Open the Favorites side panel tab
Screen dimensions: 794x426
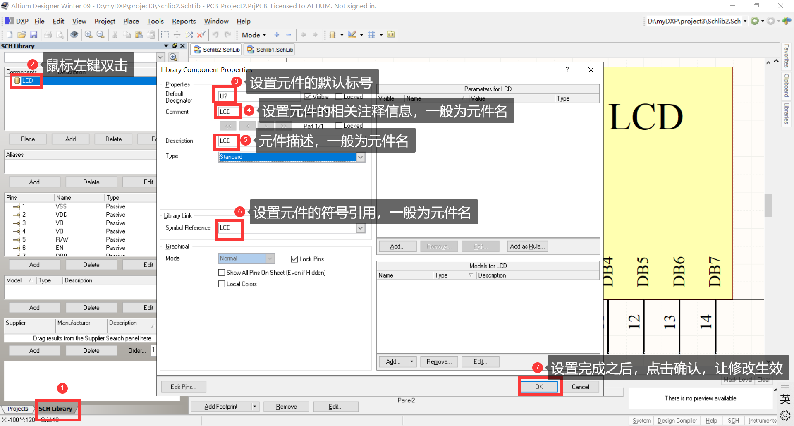(x=787, y=56)
